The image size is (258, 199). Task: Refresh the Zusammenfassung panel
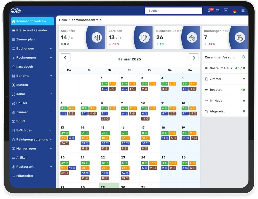[243, 57]
